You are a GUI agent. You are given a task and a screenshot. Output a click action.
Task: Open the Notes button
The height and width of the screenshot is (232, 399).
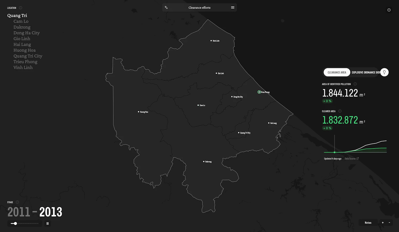[368, 223]
